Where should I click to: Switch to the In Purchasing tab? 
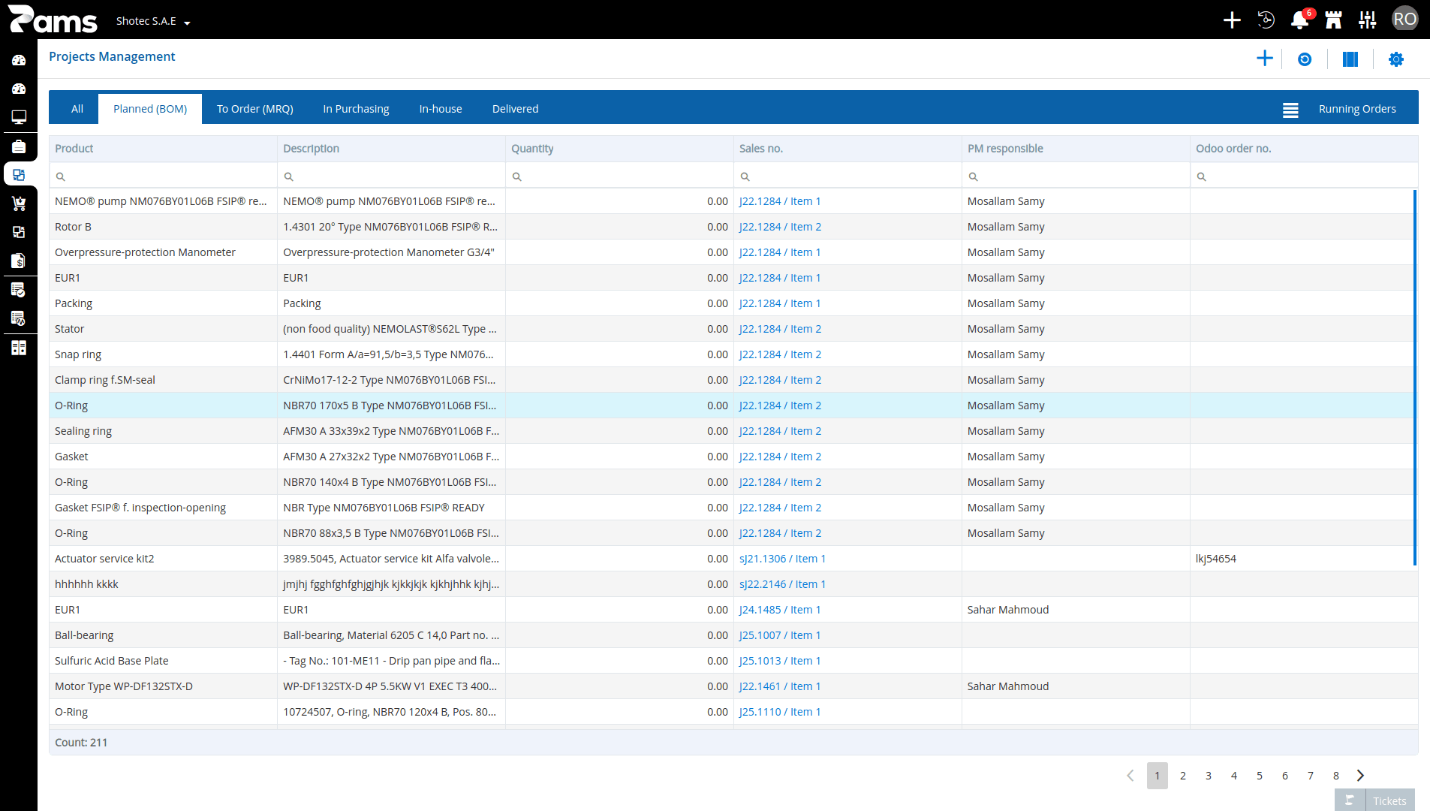click(356, 109)
